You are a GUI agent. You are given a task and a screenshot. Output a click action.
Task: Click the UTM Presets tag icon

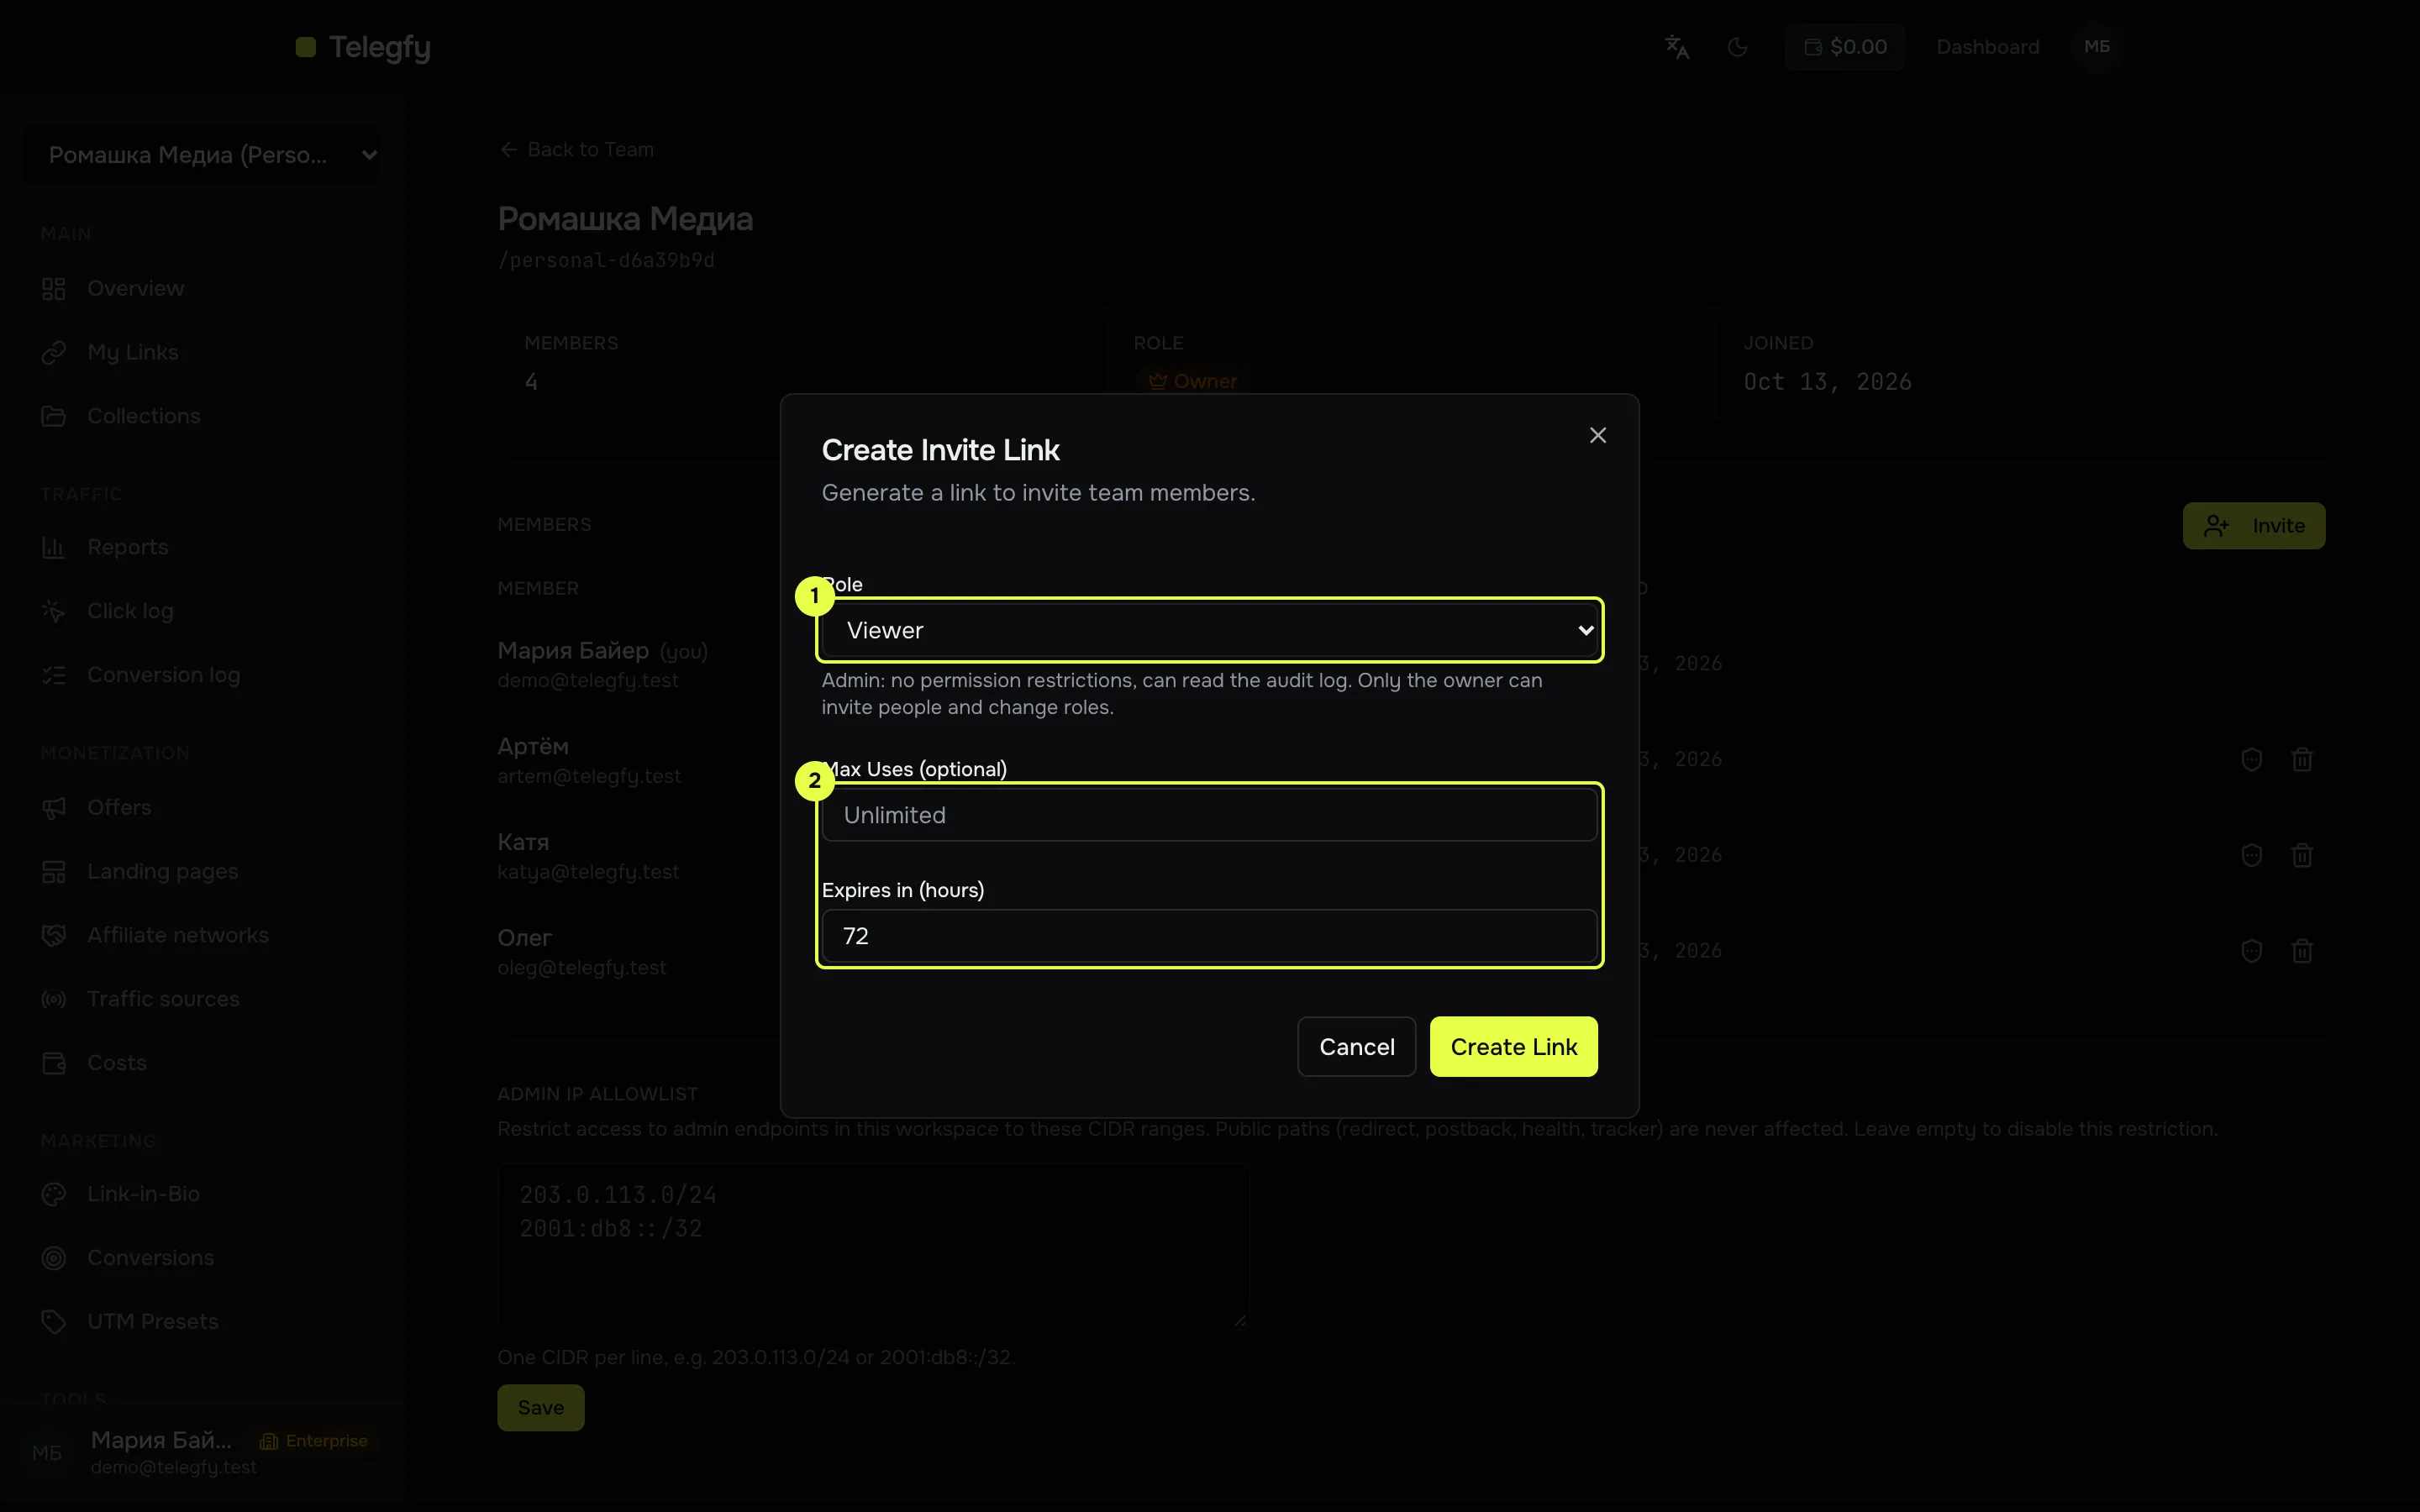[x=54, y=1322]
